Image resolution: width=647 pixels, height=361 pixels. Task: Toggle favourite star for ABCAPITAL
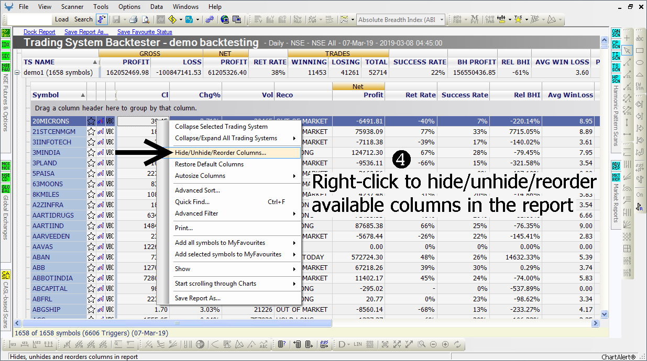[91, 289]
